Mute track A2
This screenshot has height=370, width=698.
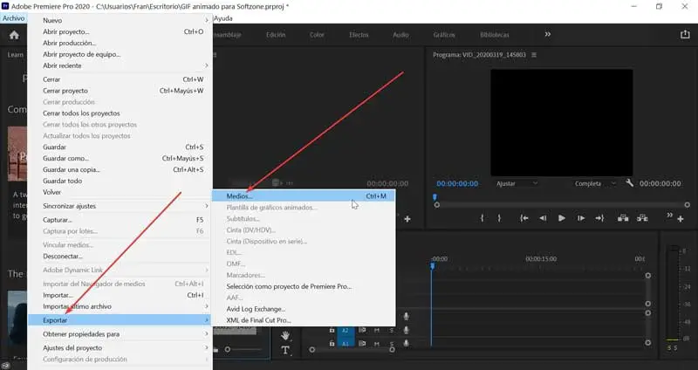(377, 331)
